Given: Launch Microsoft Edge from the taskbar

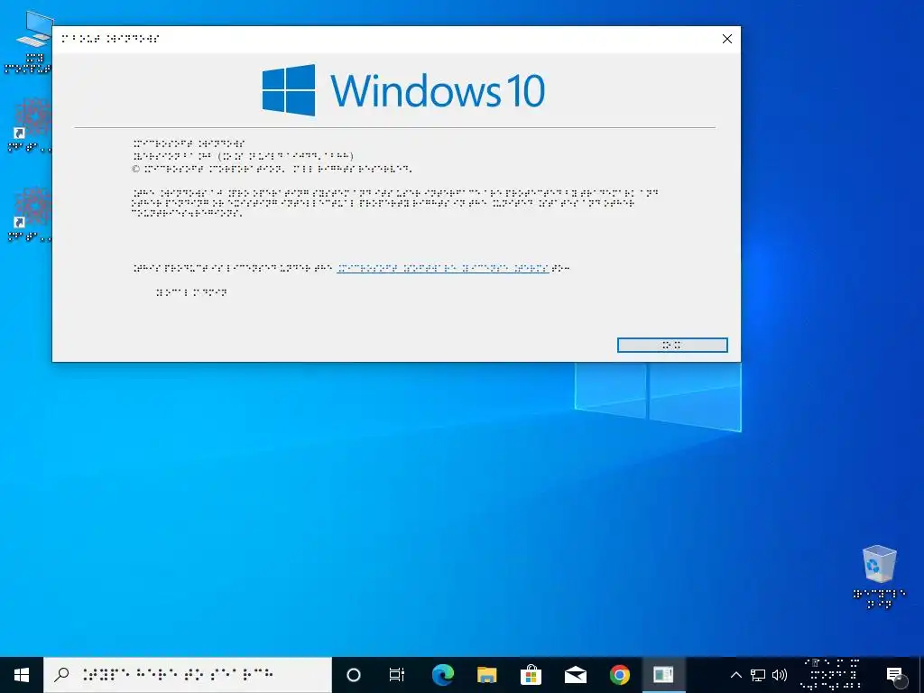Looking at the screenshot, I should (442, 675).
